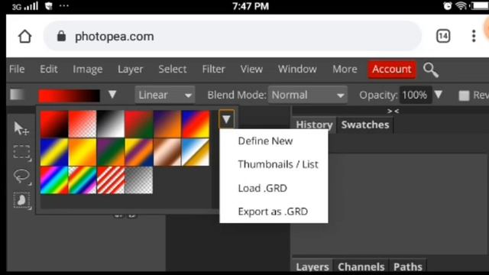Choose Load .GRD option
Image resolution: width=489 pixels, height=275 pixels.
coord(262,188)
